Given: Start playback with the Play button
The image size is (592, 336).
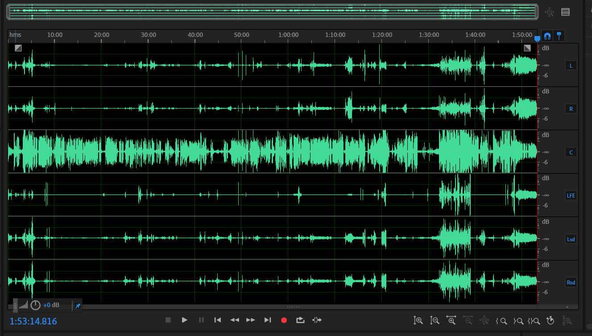Looking at the screenshot, I should click(x=184, y=320).
